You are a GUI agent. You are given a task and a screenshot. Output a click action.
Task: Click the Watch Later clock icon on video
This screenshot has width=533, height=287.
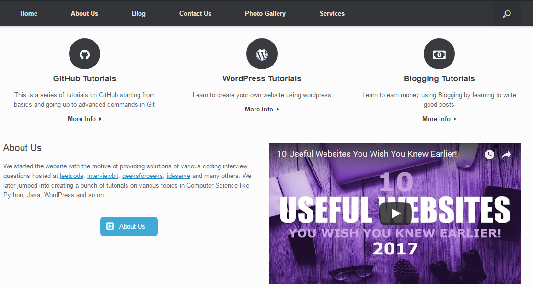point(489,155)
